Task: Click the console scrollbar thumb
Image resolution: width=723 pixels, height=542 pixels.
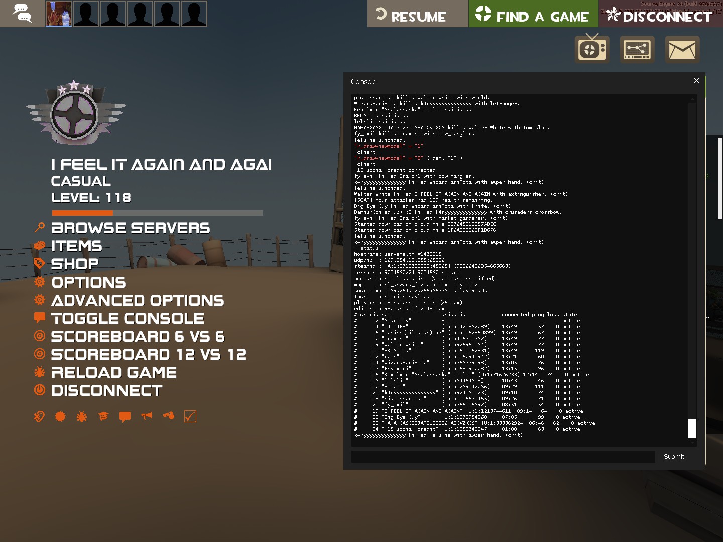Action: pyautogui.click(x=692, y=428)
